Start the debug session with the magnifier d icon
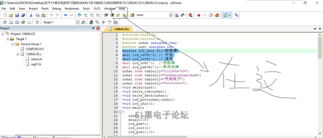The height and width of the screenshot is (138, 323). click(191, 15)
